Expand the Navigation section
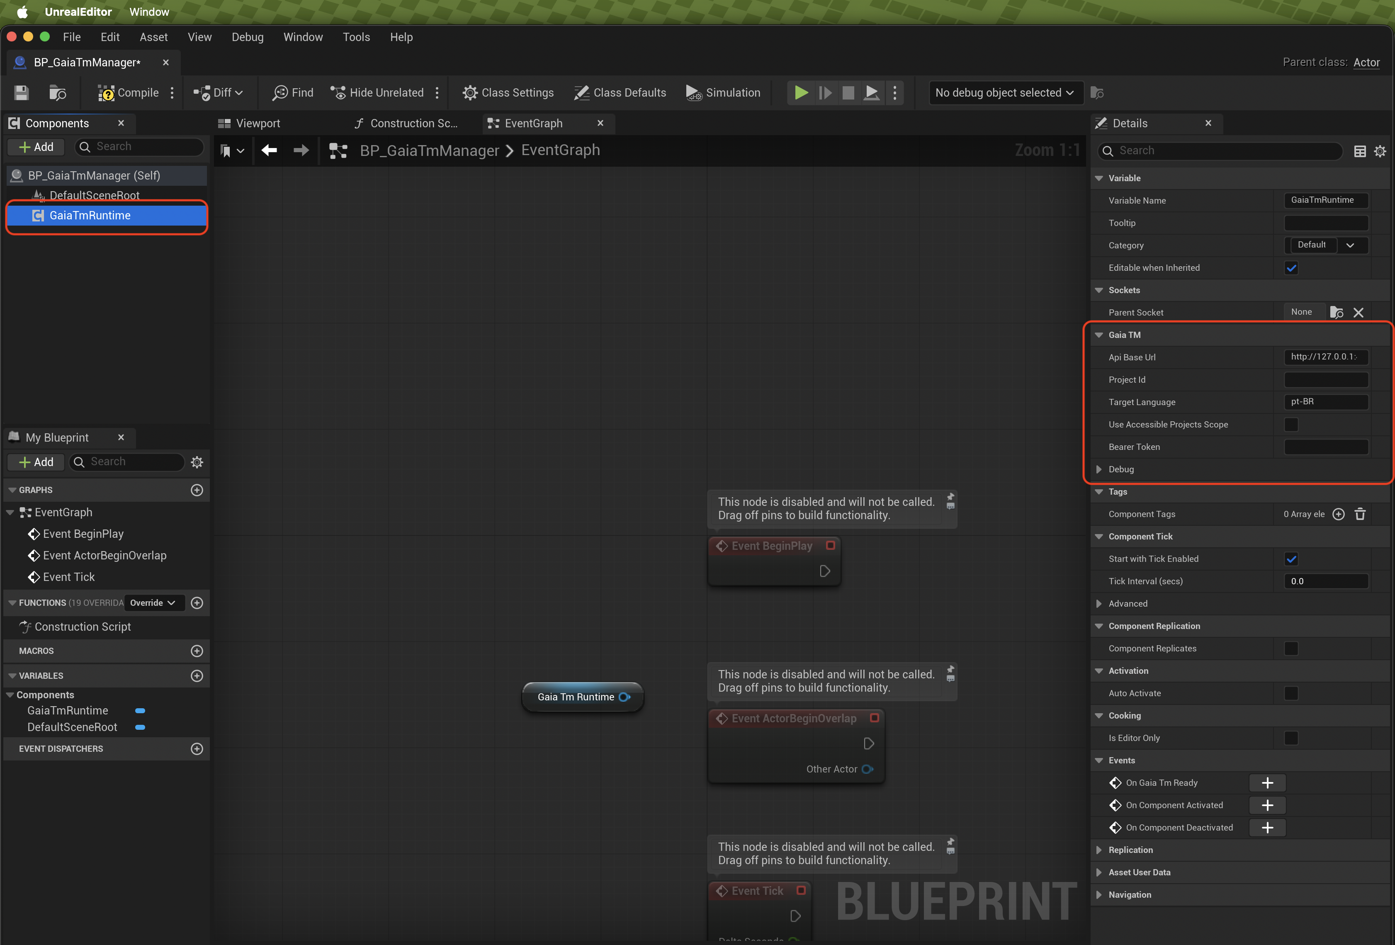The image size is (1395, 945). [1099, 895]
